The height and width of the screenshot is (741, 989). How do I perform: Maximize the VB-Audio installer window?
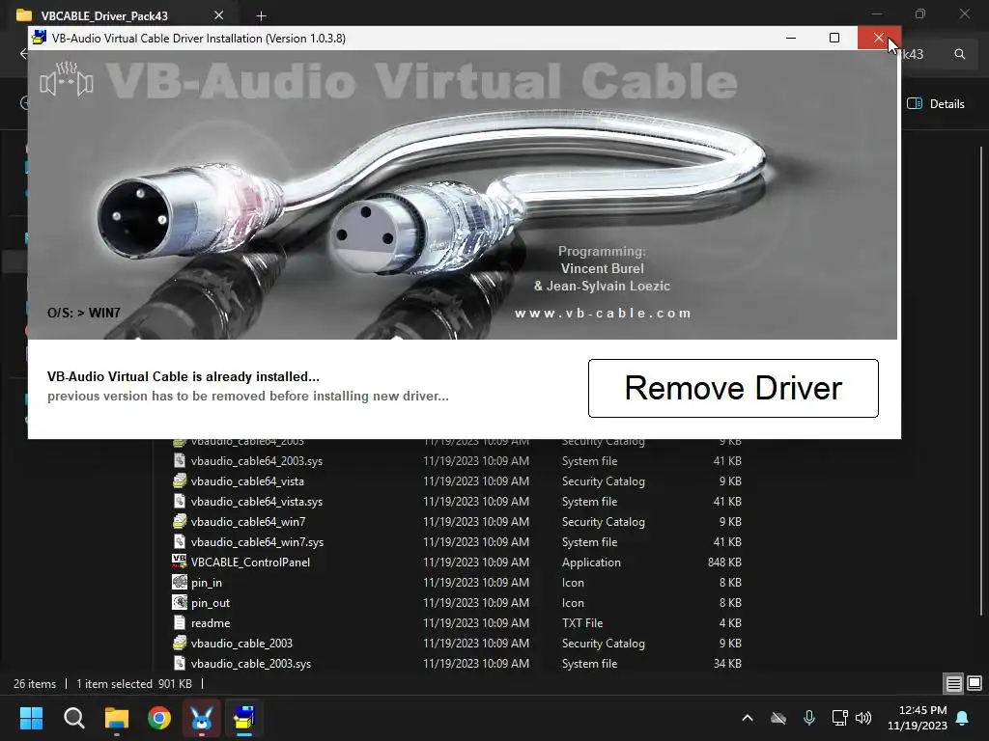[834, 38]
